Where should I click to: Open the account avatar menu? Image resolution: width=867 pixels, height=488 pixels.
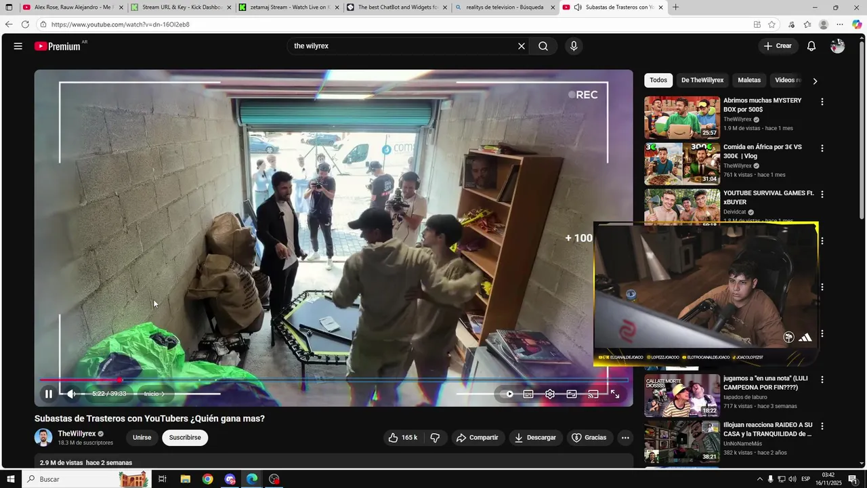[837, 46]
